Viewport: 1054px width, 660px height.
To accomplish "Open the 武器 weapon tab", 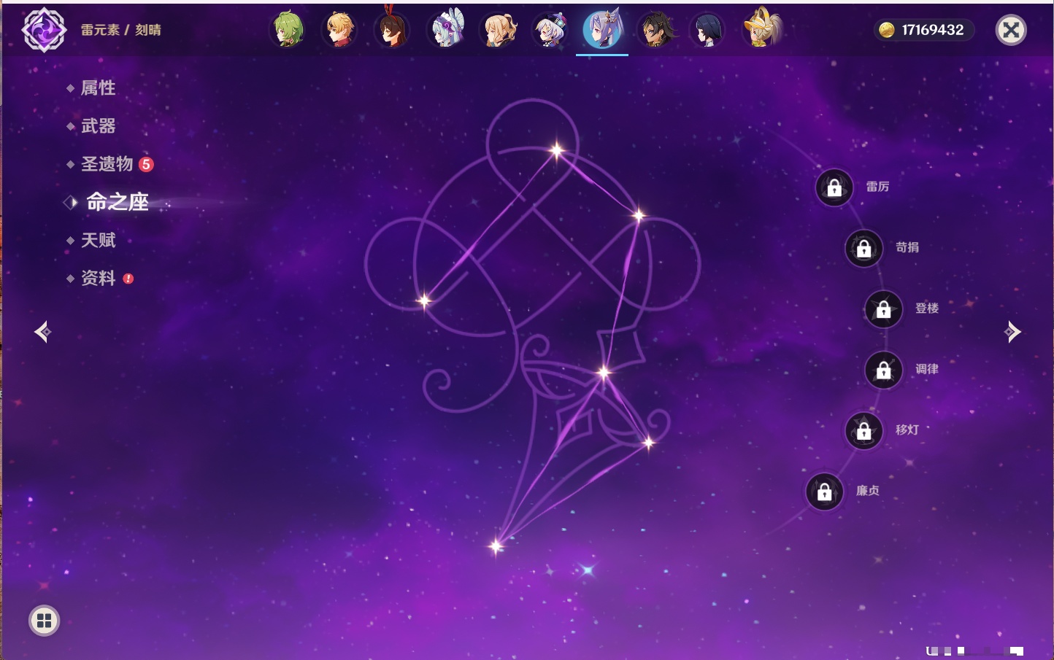I will (x=98, y=126).
